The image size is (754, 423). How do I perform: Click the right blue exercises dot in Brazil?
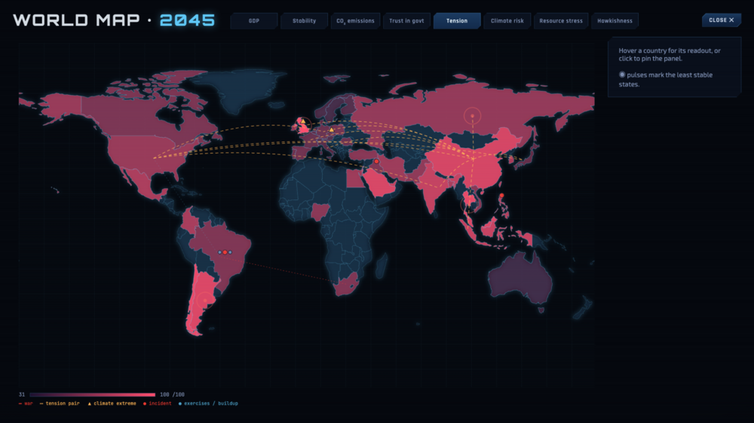coord(230,252)
